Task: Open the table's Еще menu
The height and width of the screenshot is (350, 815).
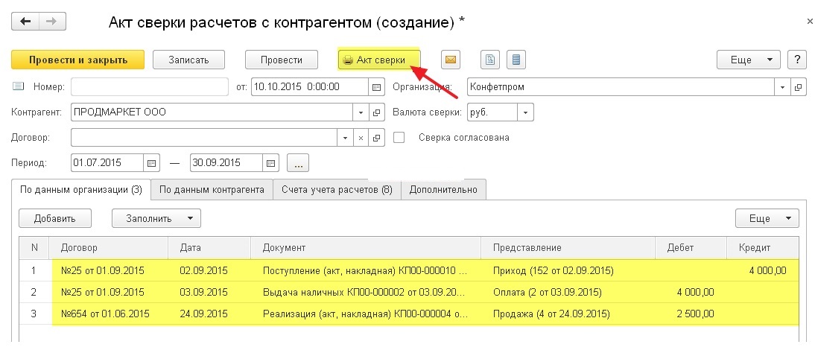Action: pos(767,218)
